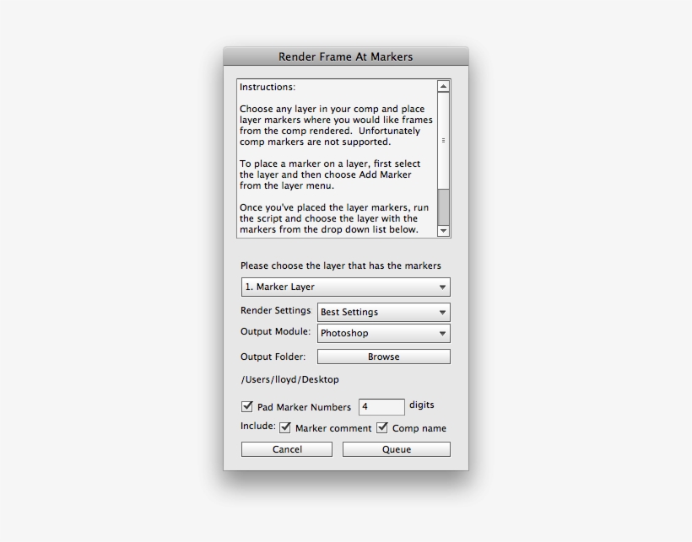This screenshot has width=692, height=542.
Task: Enable the Pad Marker Numbers checkbox
Action: point(246,406)
